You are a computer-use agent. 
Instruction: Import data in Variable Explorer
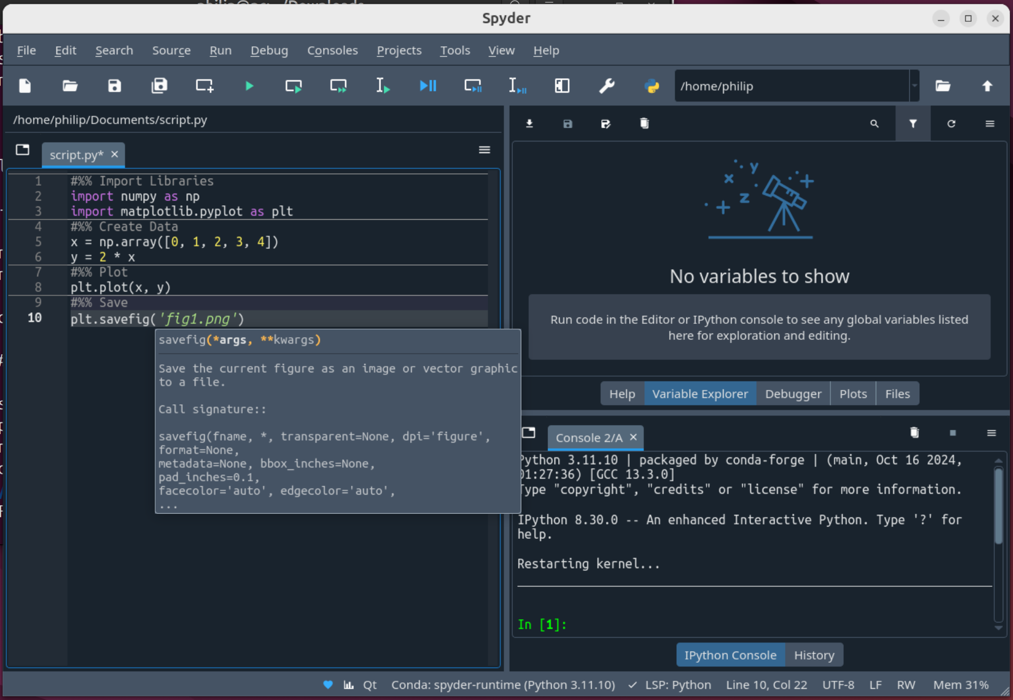pyautogui.click(x=529, y=123)
